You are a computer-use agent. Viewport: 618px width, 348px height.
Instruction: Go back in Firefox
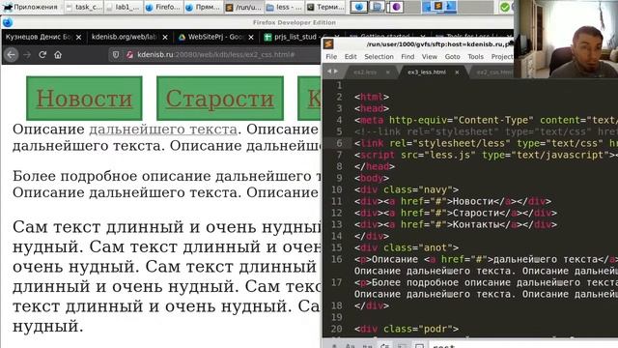point(11,55)
